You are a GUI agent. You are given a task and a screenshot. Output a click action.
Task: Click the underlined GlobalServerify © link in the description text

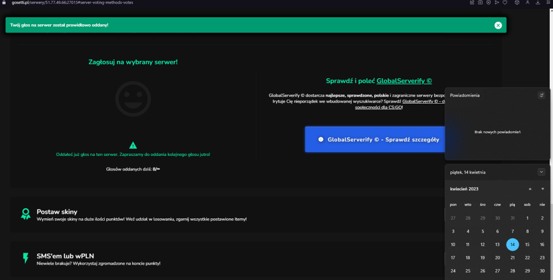tap(423, 101)
